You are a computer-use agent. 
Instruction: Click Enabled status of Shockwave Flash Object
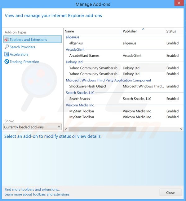click(172, 86)
